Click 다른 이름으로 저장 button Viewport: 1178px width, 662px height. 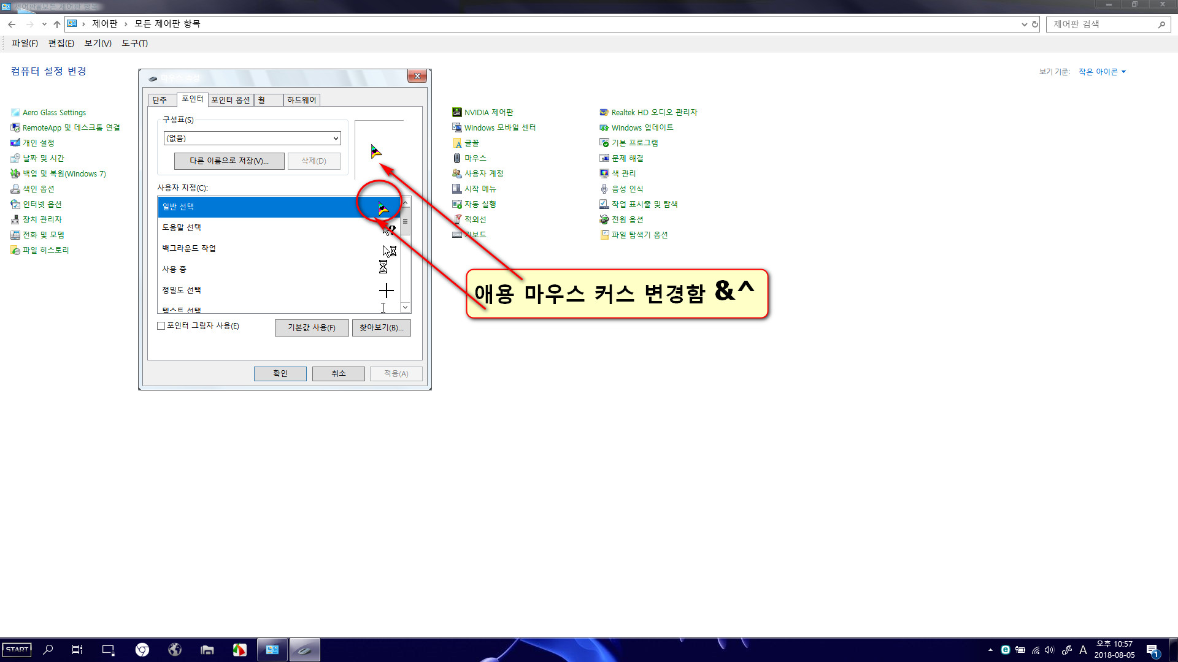point(228,160)
